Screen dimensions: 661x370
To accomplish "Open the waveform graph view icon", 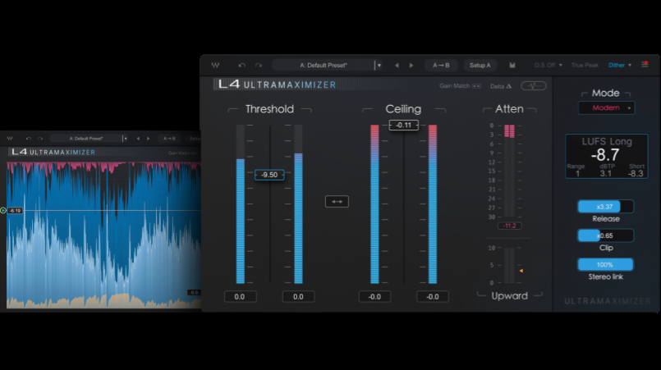I will pyautogui.click(x=534, y=85).
